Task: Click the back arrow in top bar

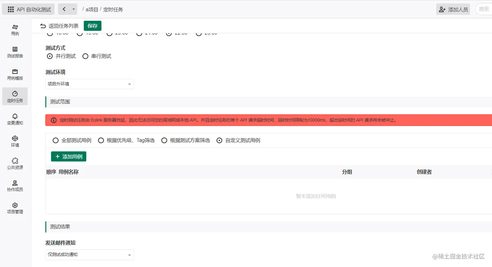Action: tap(64, 9)
